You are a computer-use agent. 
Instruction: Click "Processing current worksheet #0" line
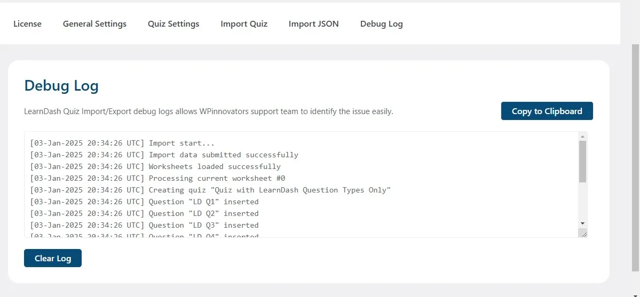pos(157,178)
